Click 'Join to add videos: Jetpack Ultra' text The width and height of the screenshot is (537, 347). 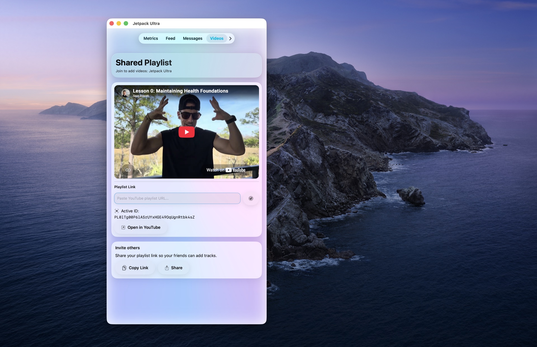tap(143, 71)
